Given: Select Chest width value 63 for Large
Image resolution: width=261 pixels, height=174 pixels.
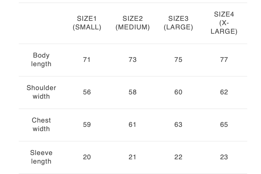Looking at the screenshot, I should pyautogui.click(x=178, y=125).
